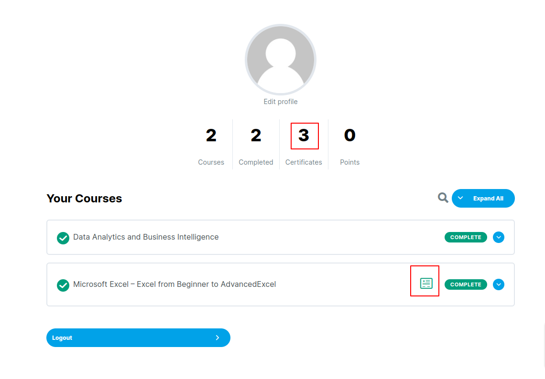Select the Completed count stat
This screenshot has height=379, width=545.
tap(256, 136)
